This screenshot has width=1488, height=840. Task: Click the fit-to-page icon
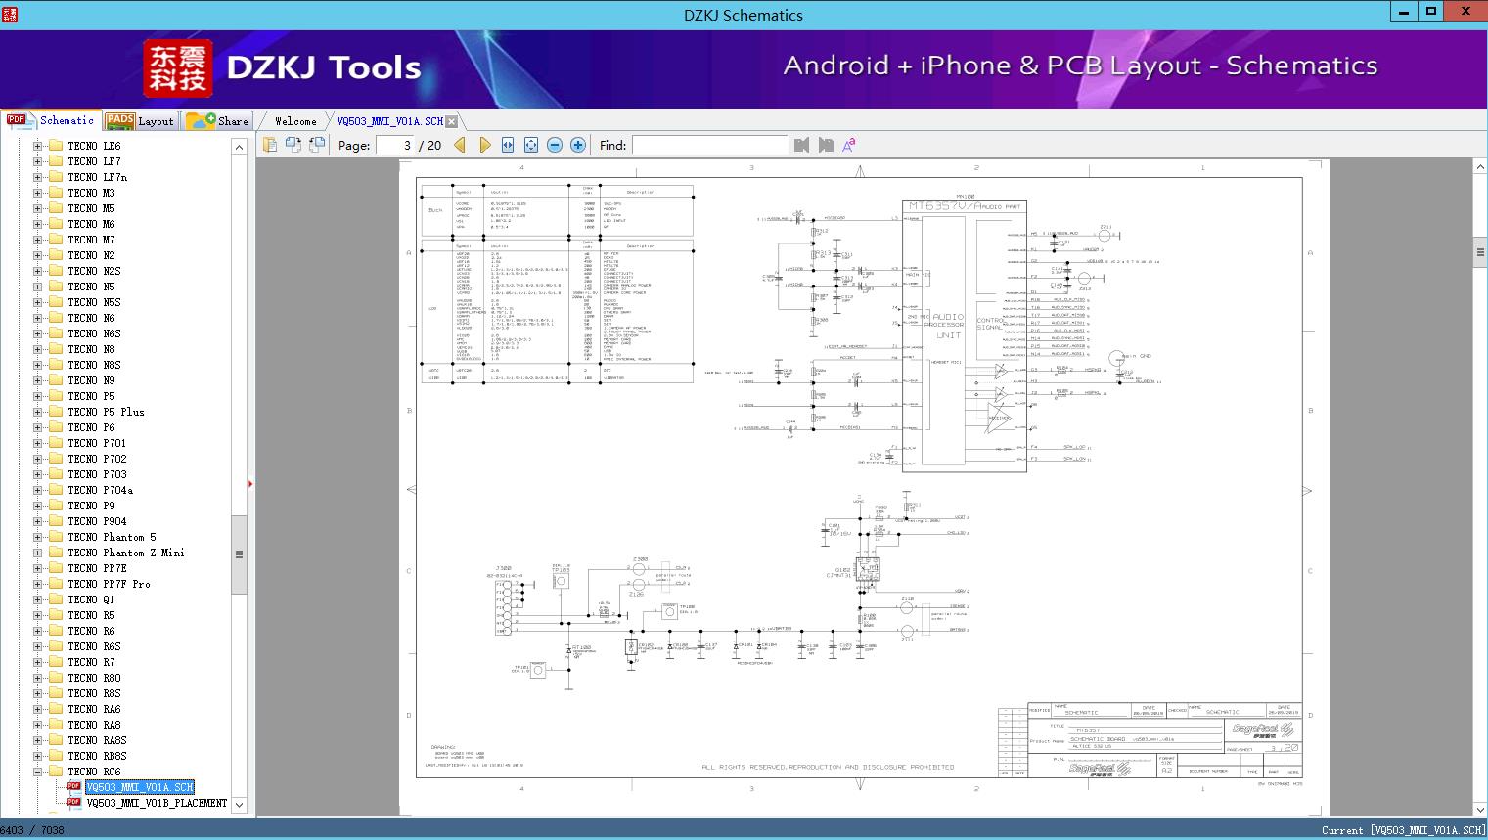[x=531, y=145]
